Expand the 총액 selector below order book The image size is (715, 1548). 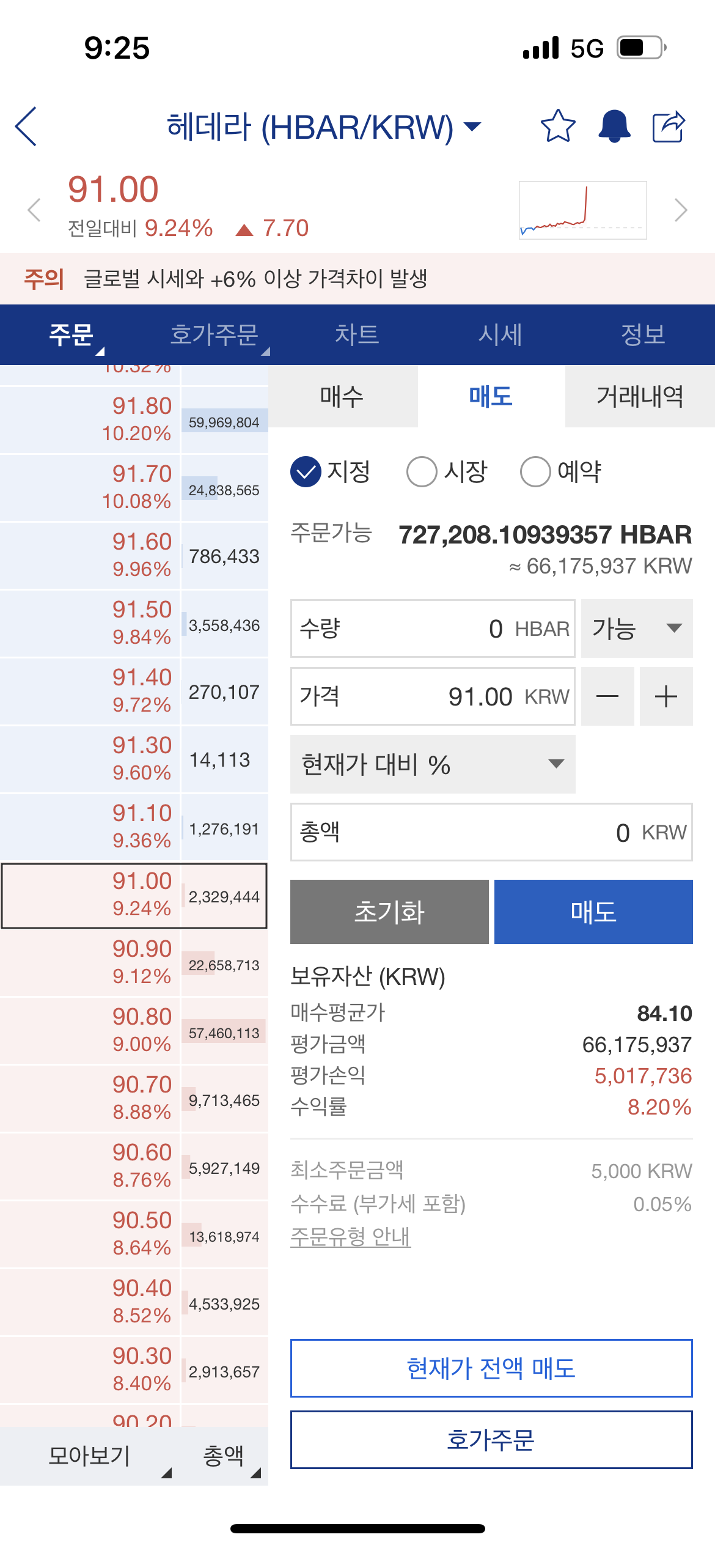[224, 1456]
